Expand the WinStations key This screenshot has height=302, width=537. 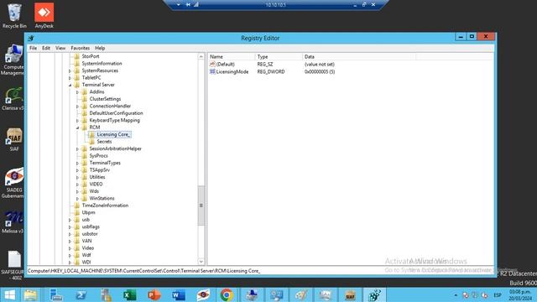[x=78, y=199]
